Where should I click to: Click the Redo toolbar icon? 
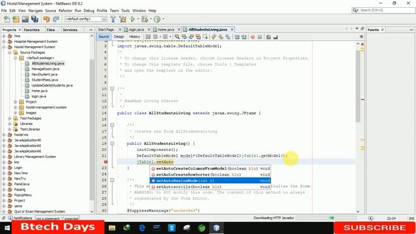click(56, 19)
